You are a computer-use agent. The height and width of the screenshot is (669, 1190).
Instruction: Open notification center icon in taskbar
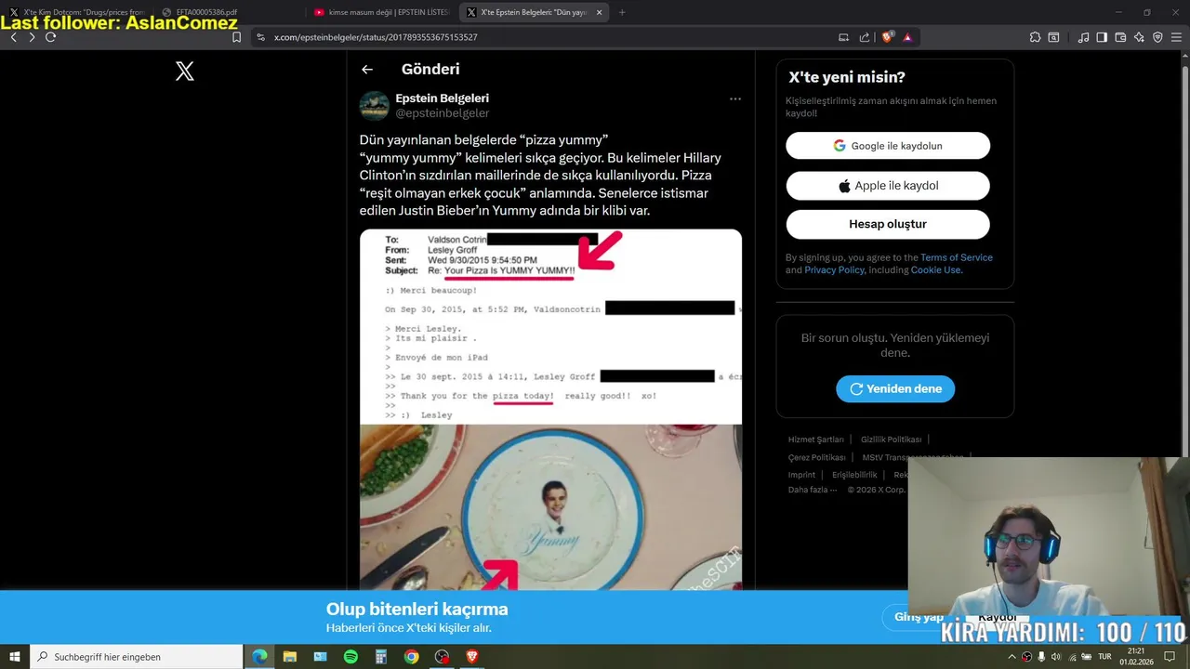(x=1170, y=657)
